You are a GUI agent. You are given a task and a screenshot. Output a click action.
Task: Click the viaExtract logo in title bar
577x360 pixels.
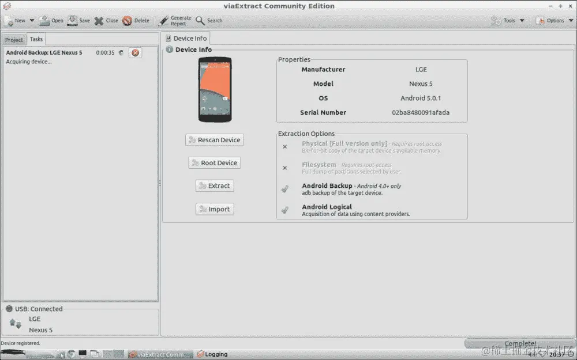[x=6, y=6]
